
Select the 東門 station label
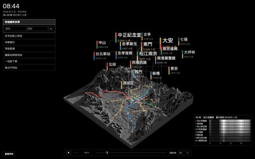point(148,44)
